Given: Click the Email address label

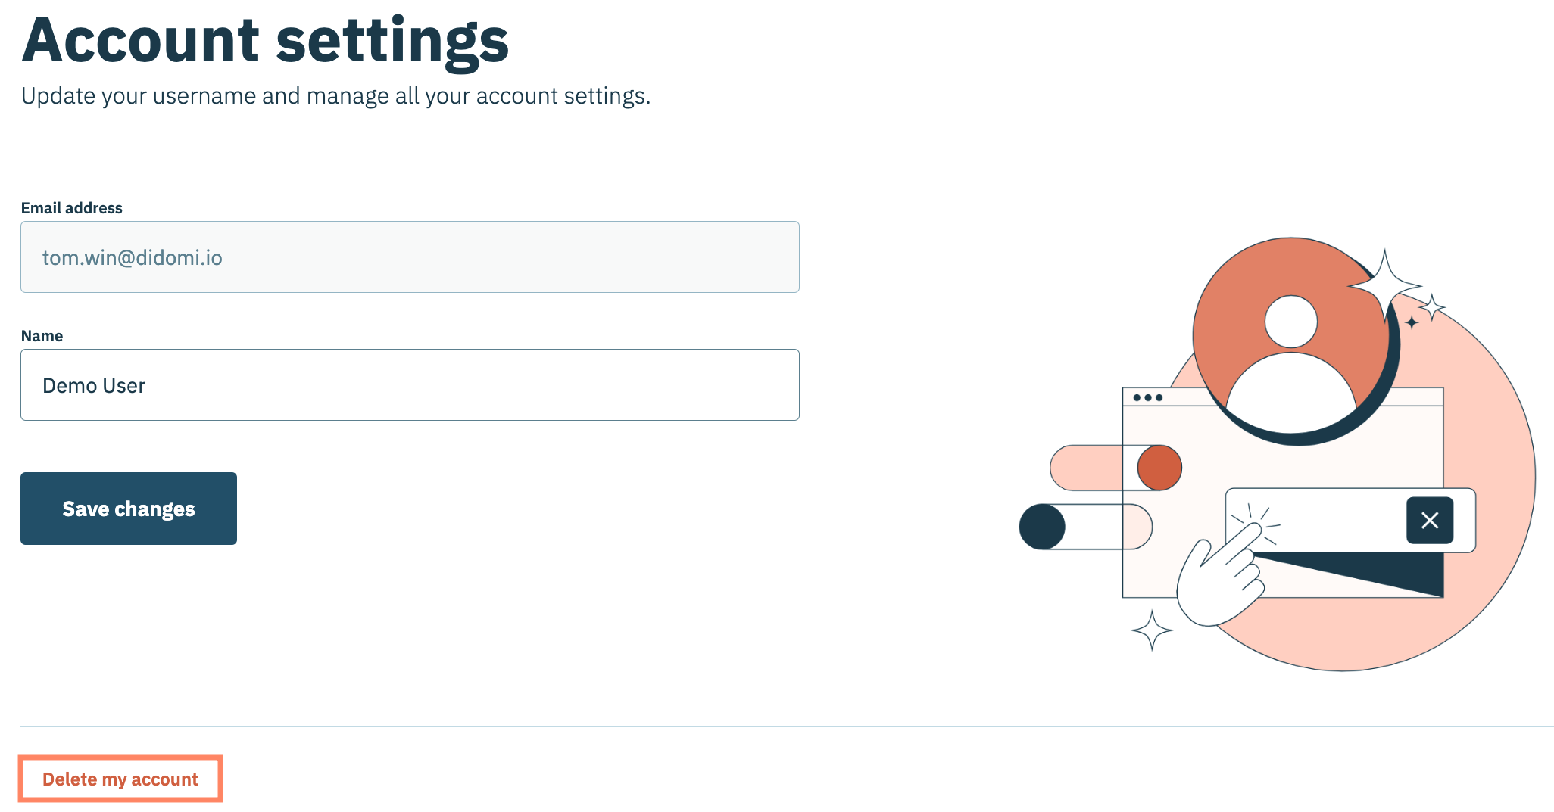Looking at the screenshot, I should pos(72,208).
